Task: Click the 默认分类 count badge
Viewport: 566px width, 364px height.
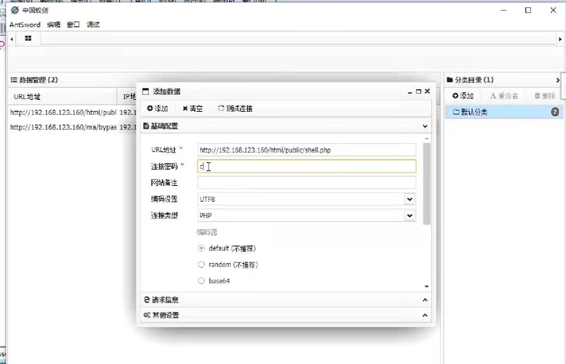Action: [x=555, y=112]
